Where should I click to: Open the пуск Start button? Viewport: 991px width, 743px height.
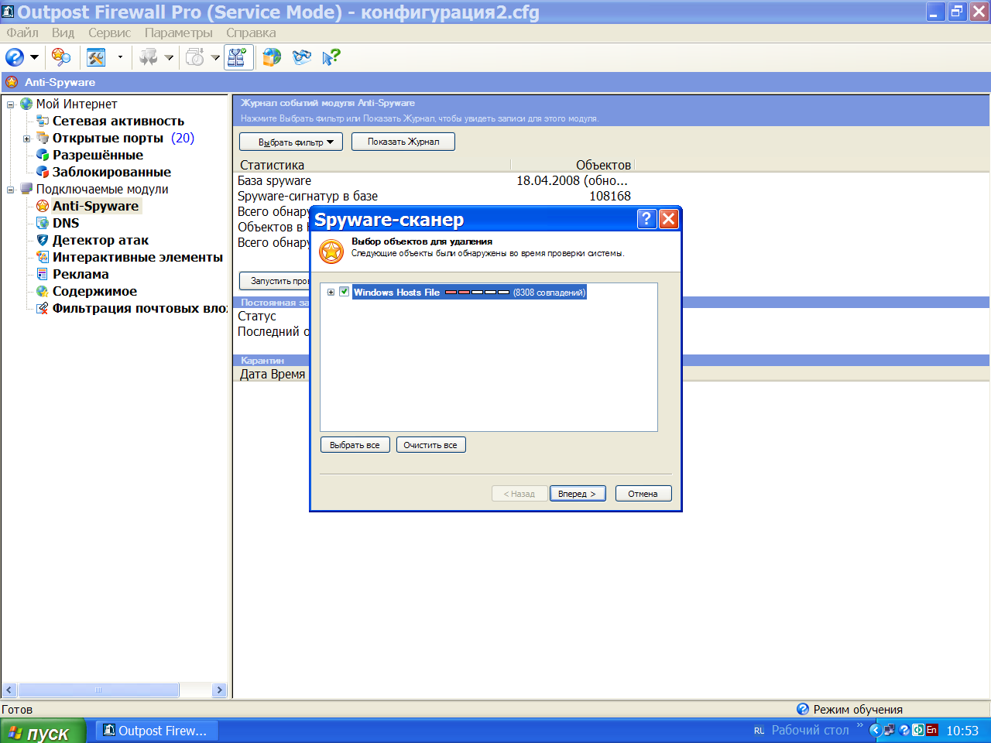click(x=43, y=731)
